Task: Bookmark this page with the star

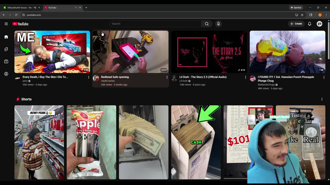Action: coord(302,15)
